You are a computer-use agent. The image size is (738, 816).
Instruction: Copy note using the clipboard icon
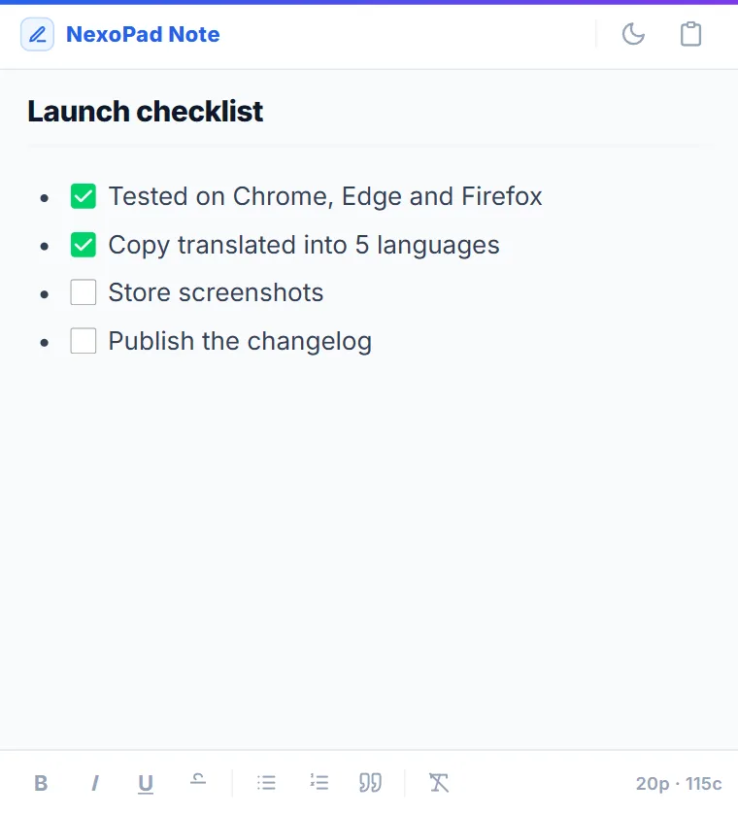click(690, 34)
